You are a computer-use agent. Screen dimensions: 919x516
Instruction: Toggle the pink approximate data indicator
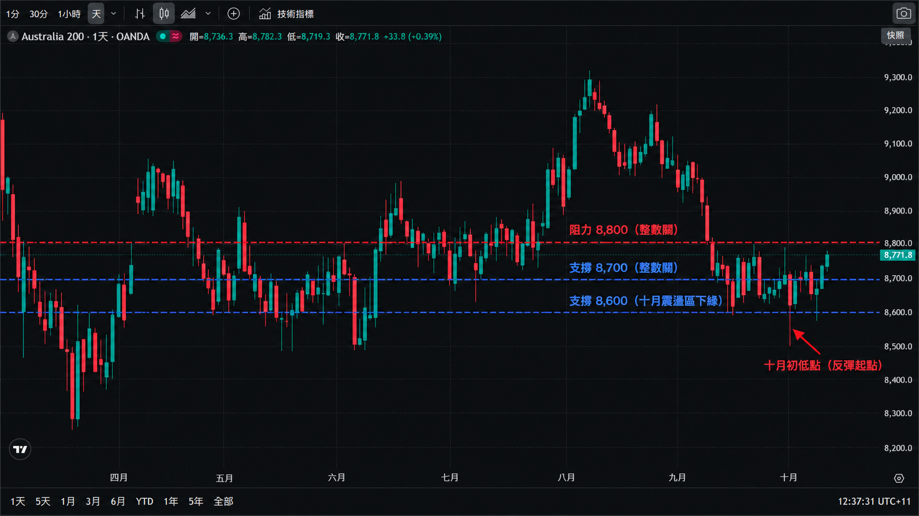coord(175,37)
